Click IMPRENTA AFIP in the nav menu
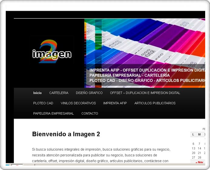This screenshot has height=170, width=210. pyautogui.click(x=115, y=103)
